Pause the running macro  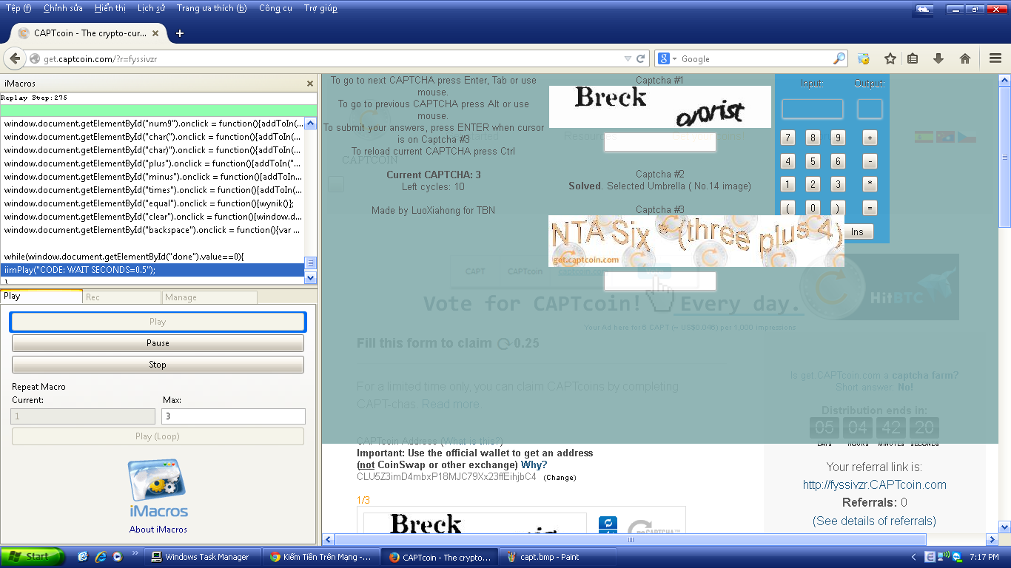(158, 343)
